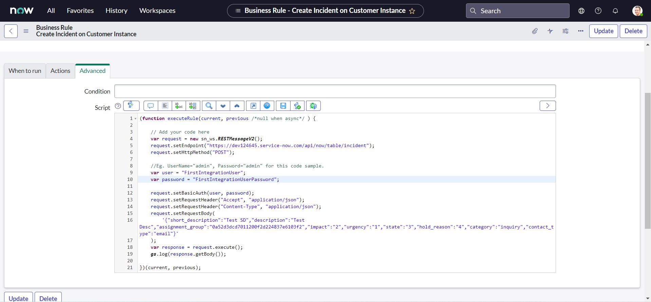
Task: Collapse the code fold on line 1
Action: click(x=135, y=119)
